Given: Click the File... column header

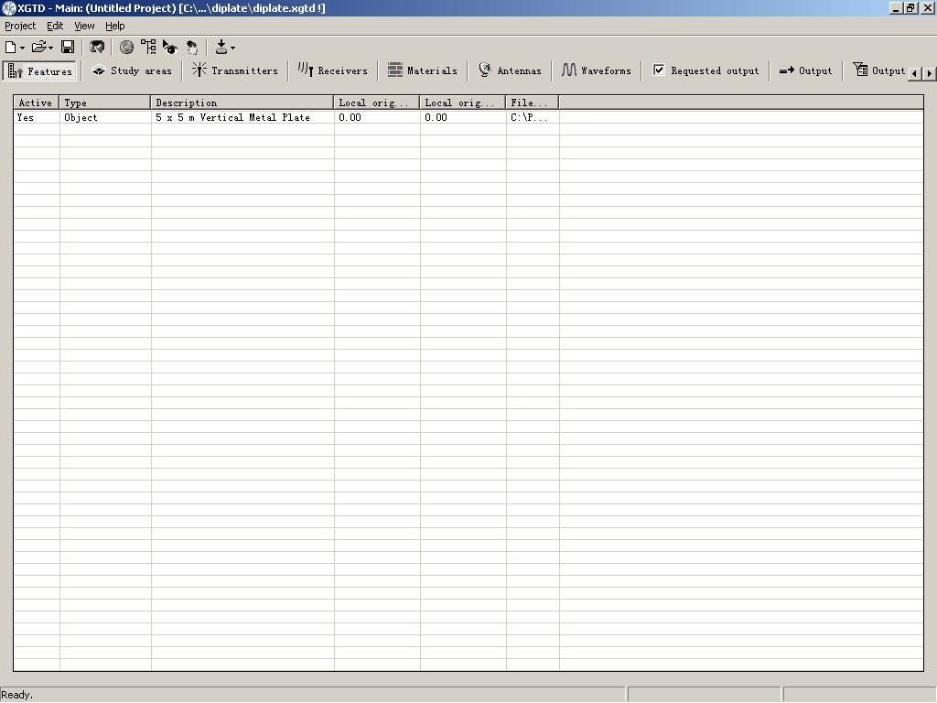Looking at the screenshot, I should [533, 103].
